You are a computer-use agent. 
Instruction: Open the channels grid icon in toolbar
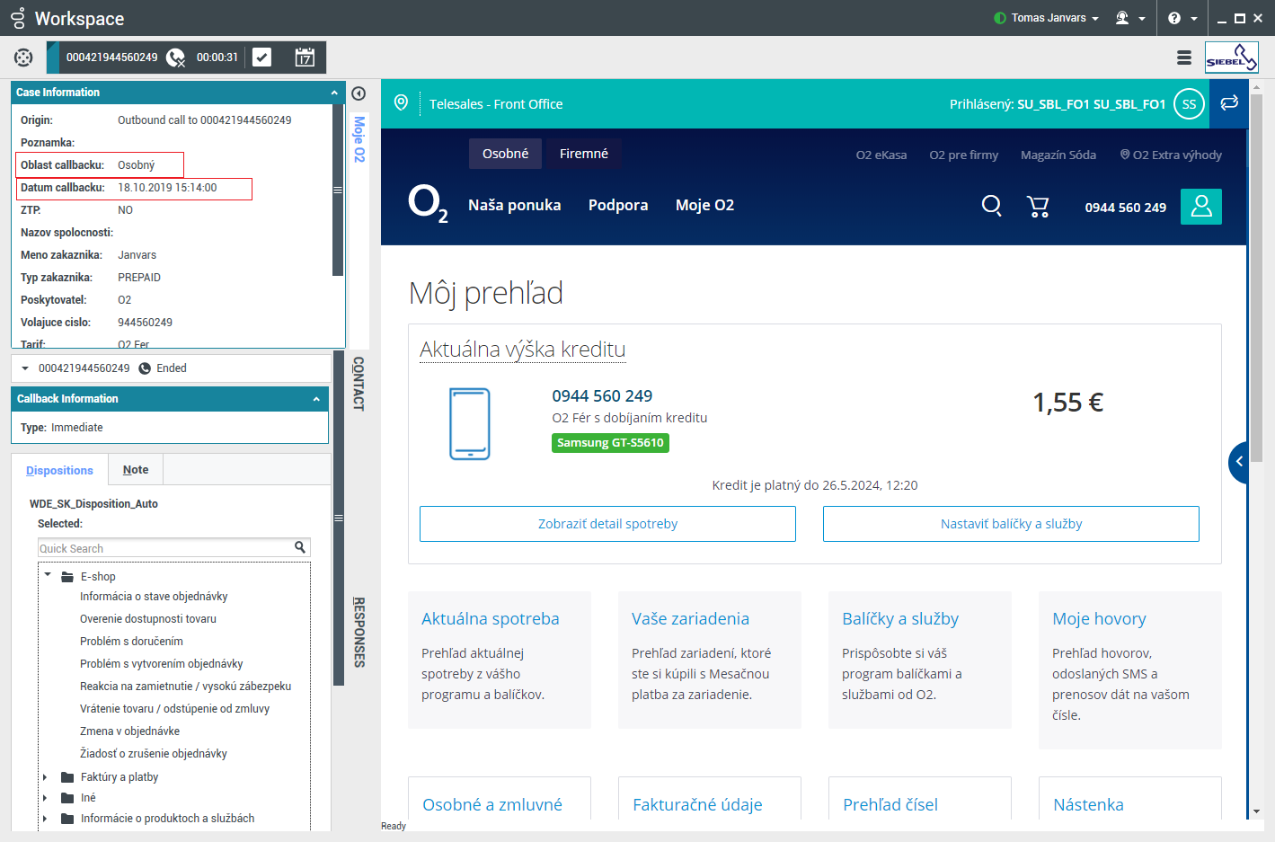(x=23, y=58)
